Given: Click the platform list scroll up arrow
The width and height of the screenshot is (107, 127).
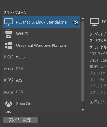Looking at the screenshot, I should pyautogui.click(x=83, y=18).
